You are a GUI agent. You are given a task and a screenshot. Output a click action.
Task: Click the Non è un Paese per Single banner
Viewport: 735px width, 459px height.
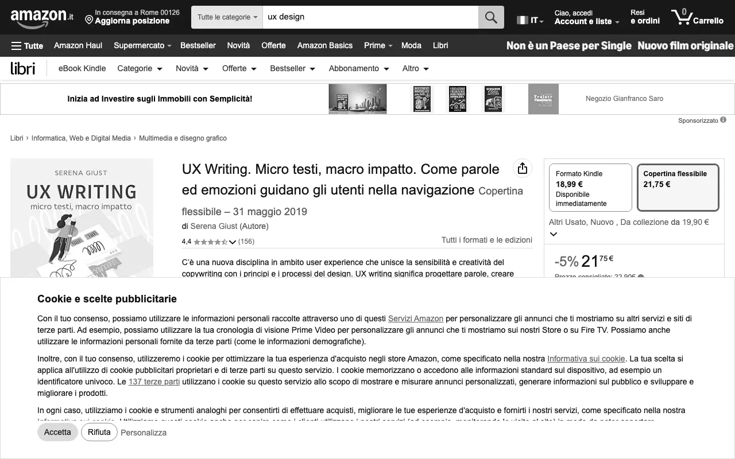[x=569, y=45]
